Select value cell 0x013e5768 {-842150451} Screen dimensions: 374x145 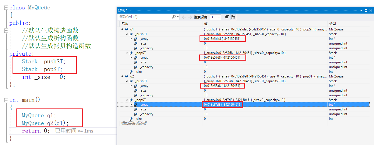coord(222,58)
